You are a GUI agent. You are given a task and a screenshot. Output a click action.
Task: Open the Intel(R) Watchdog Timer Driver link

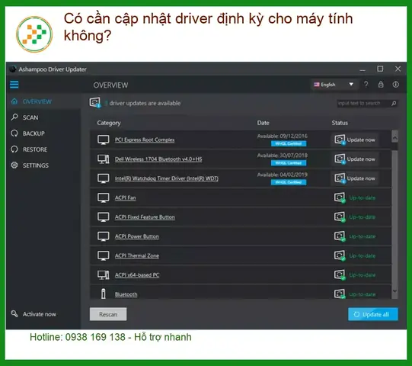[x=167, y=178]
